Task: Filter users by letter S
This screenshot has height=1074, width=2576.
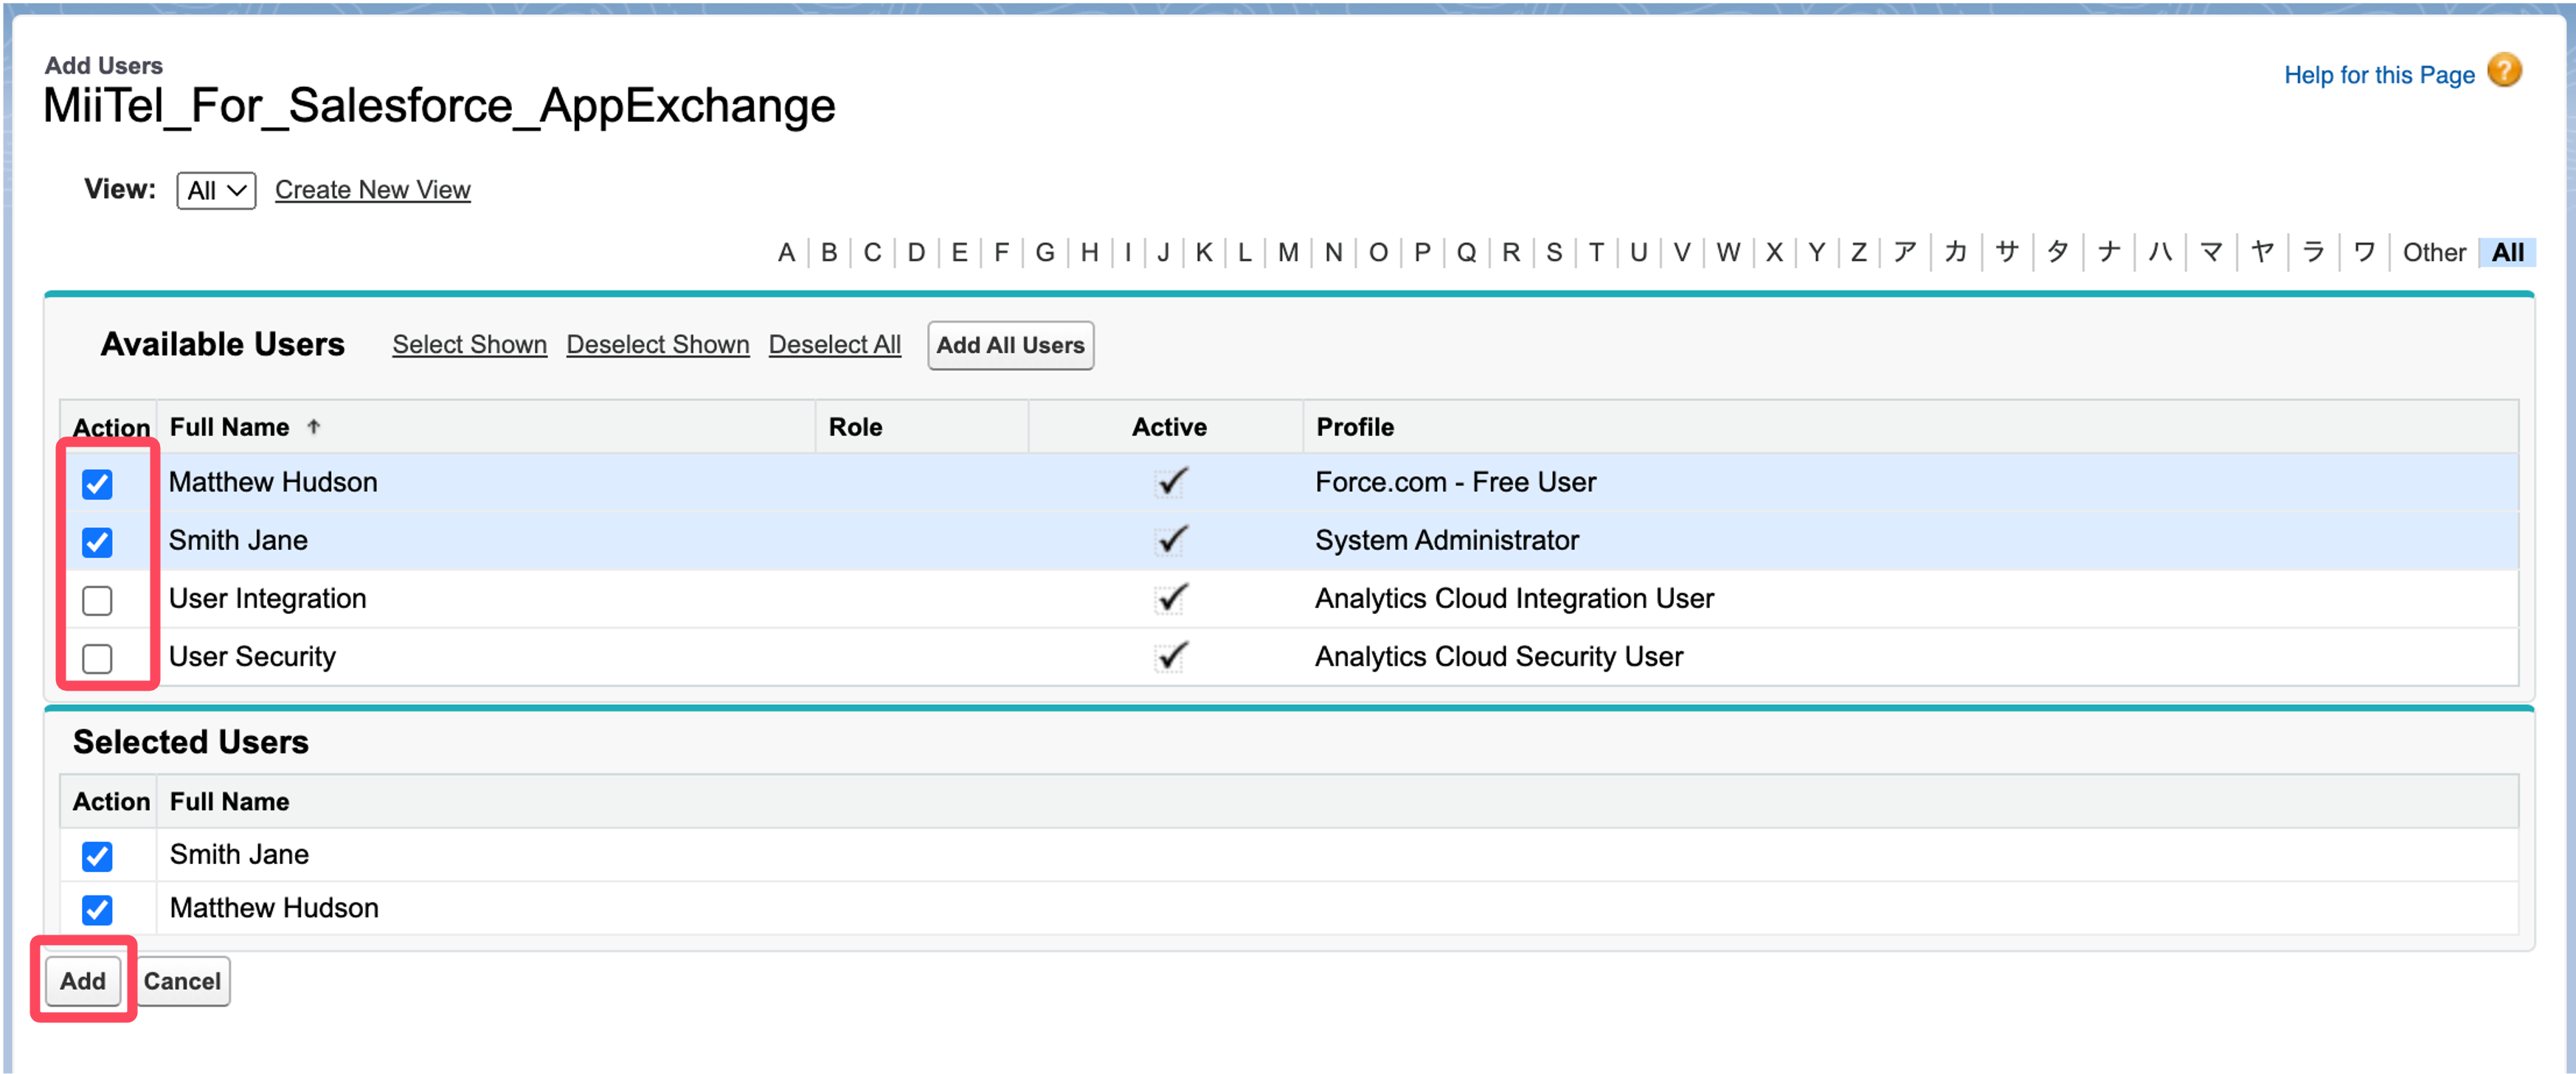Action: [x=1553, y=252]
